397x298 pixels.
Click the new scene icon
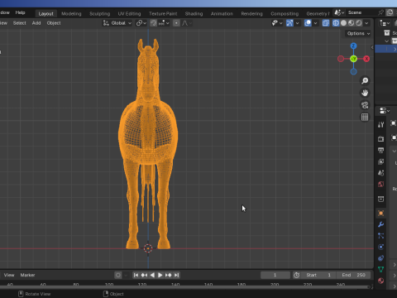(x=390, y=12)
